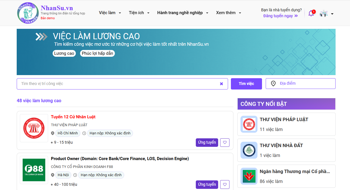Expand the Việc làm menu
This screenshot has width=350, height=190.
click(110, 13)
